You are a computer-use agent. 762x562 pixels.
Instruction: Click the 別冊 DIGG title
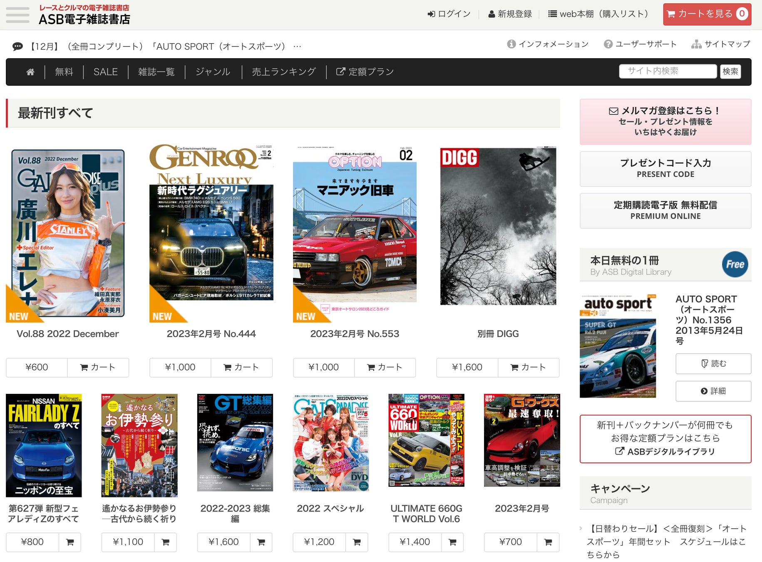[498, 334]
